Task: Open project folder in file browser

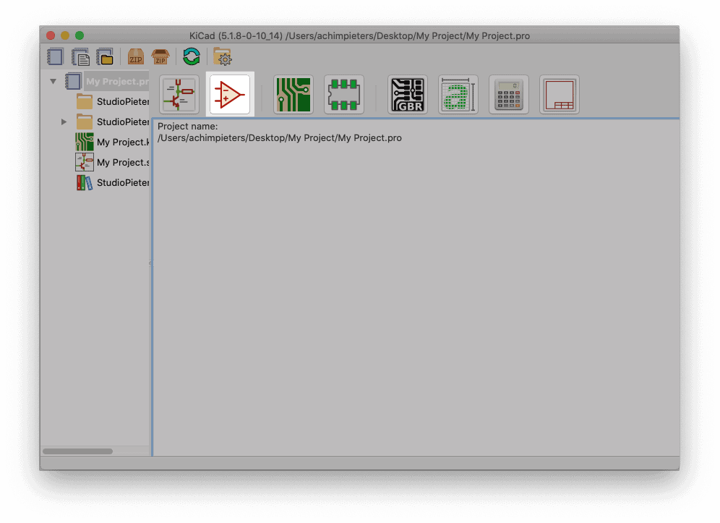Action: tap(223, 57)
